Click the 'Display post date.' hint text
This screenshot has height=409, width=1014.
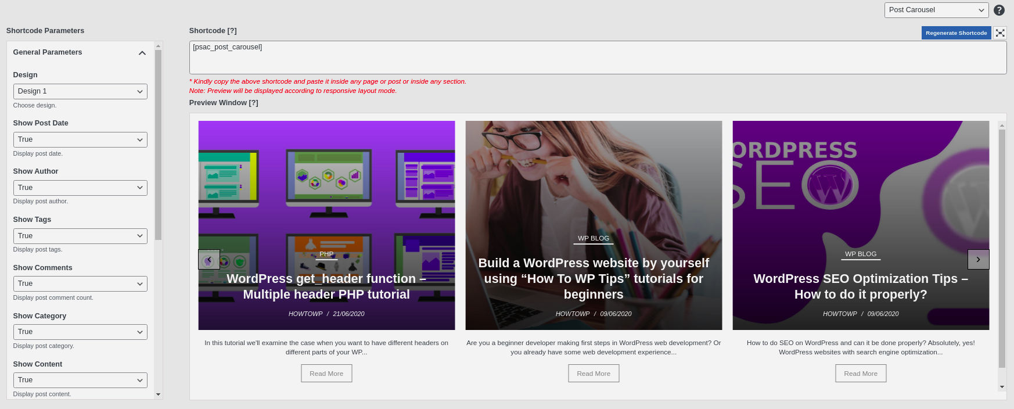click(38, 154)
